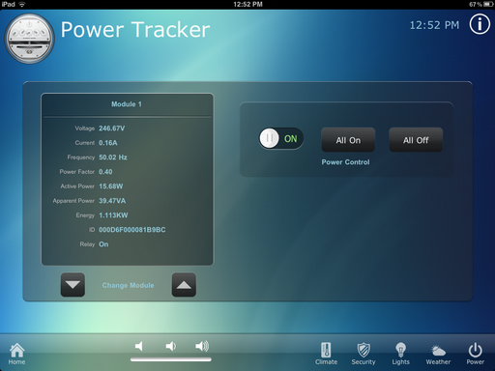
Task: Click the Change Module label
Action: point(128,285)
